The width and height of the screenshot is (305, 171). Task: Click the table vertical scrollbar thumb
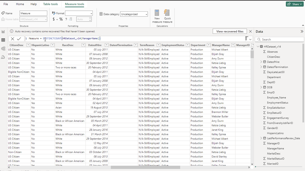point(252,55)
